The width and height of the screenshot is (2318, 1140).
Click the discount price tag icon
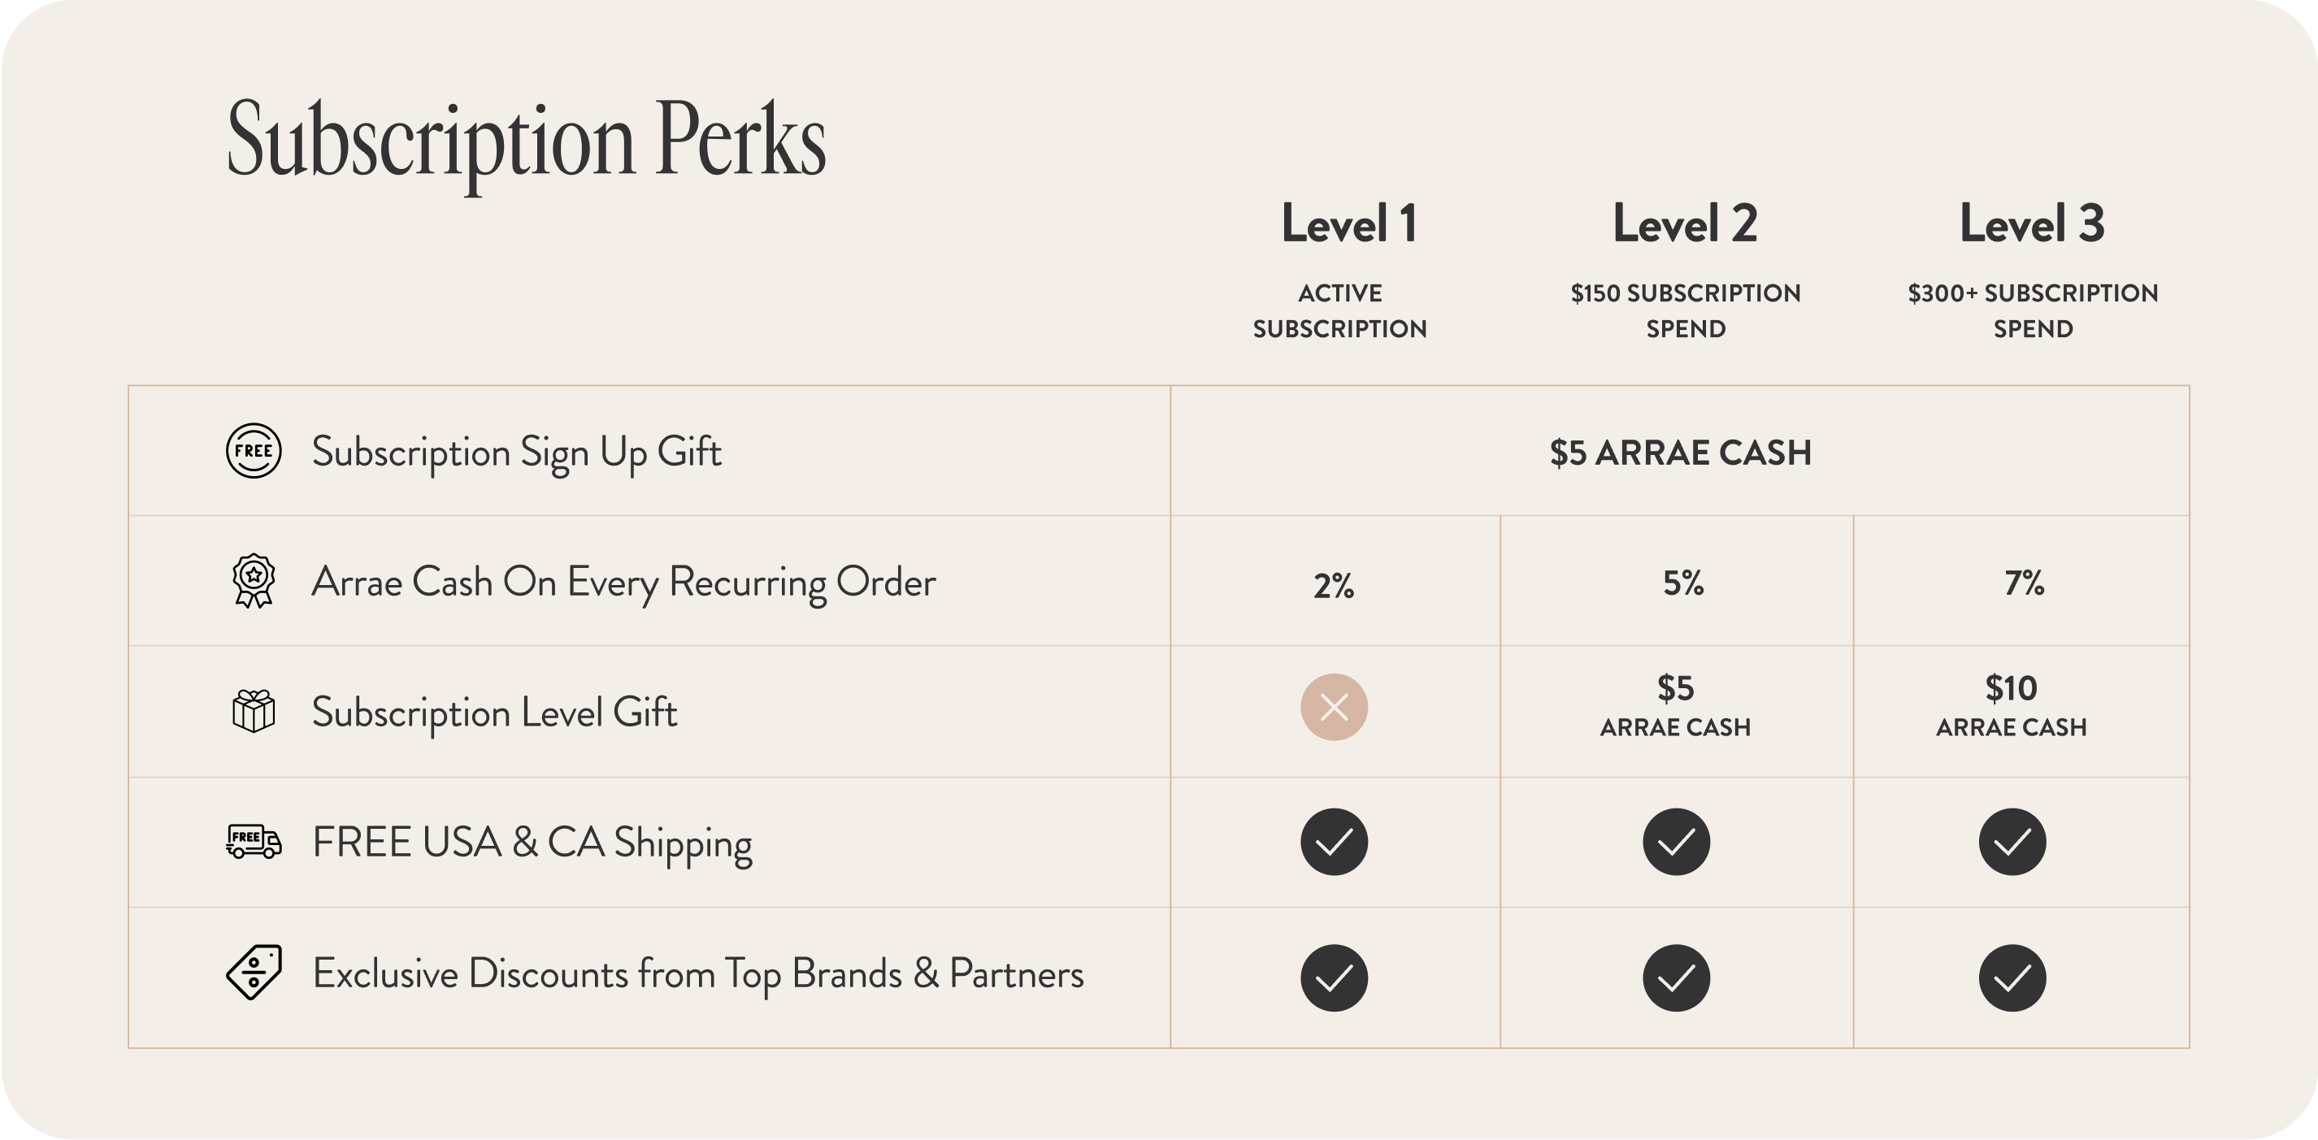254,972
